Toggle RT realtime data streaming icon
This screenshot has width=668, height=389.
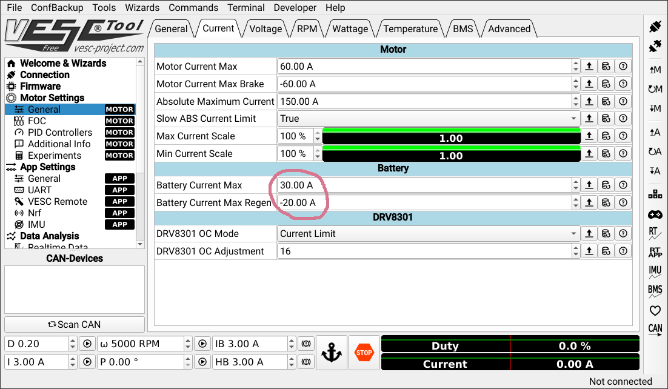click(655, 233)
